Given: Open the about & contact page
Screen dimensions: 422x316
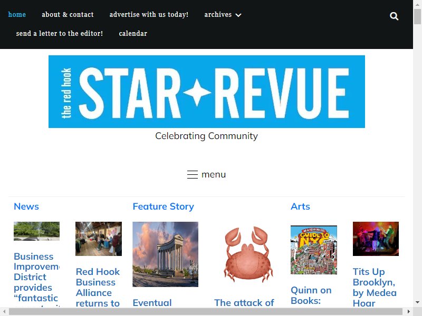Looking at the screenshot, I should (68, 15).
